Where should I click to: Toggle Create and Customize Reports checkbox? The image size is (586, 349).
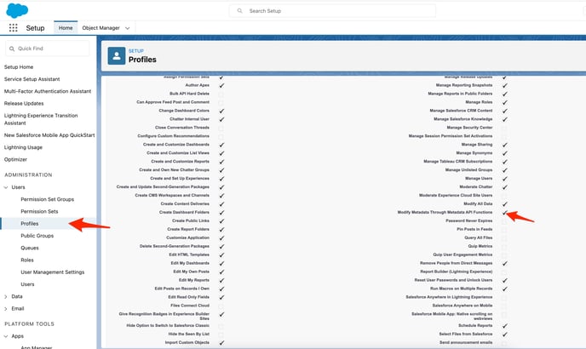pos(221,162)
